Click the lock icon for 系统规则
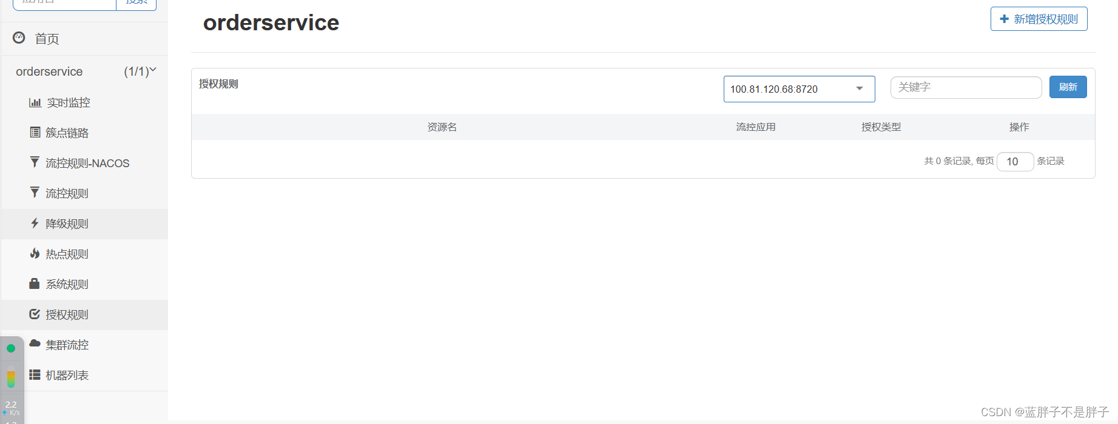Screen dimensions: 1118x424 tap(35, 283)
